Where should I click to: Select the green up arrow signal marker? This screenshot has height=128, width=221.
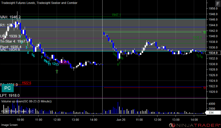tap(57, 71)
